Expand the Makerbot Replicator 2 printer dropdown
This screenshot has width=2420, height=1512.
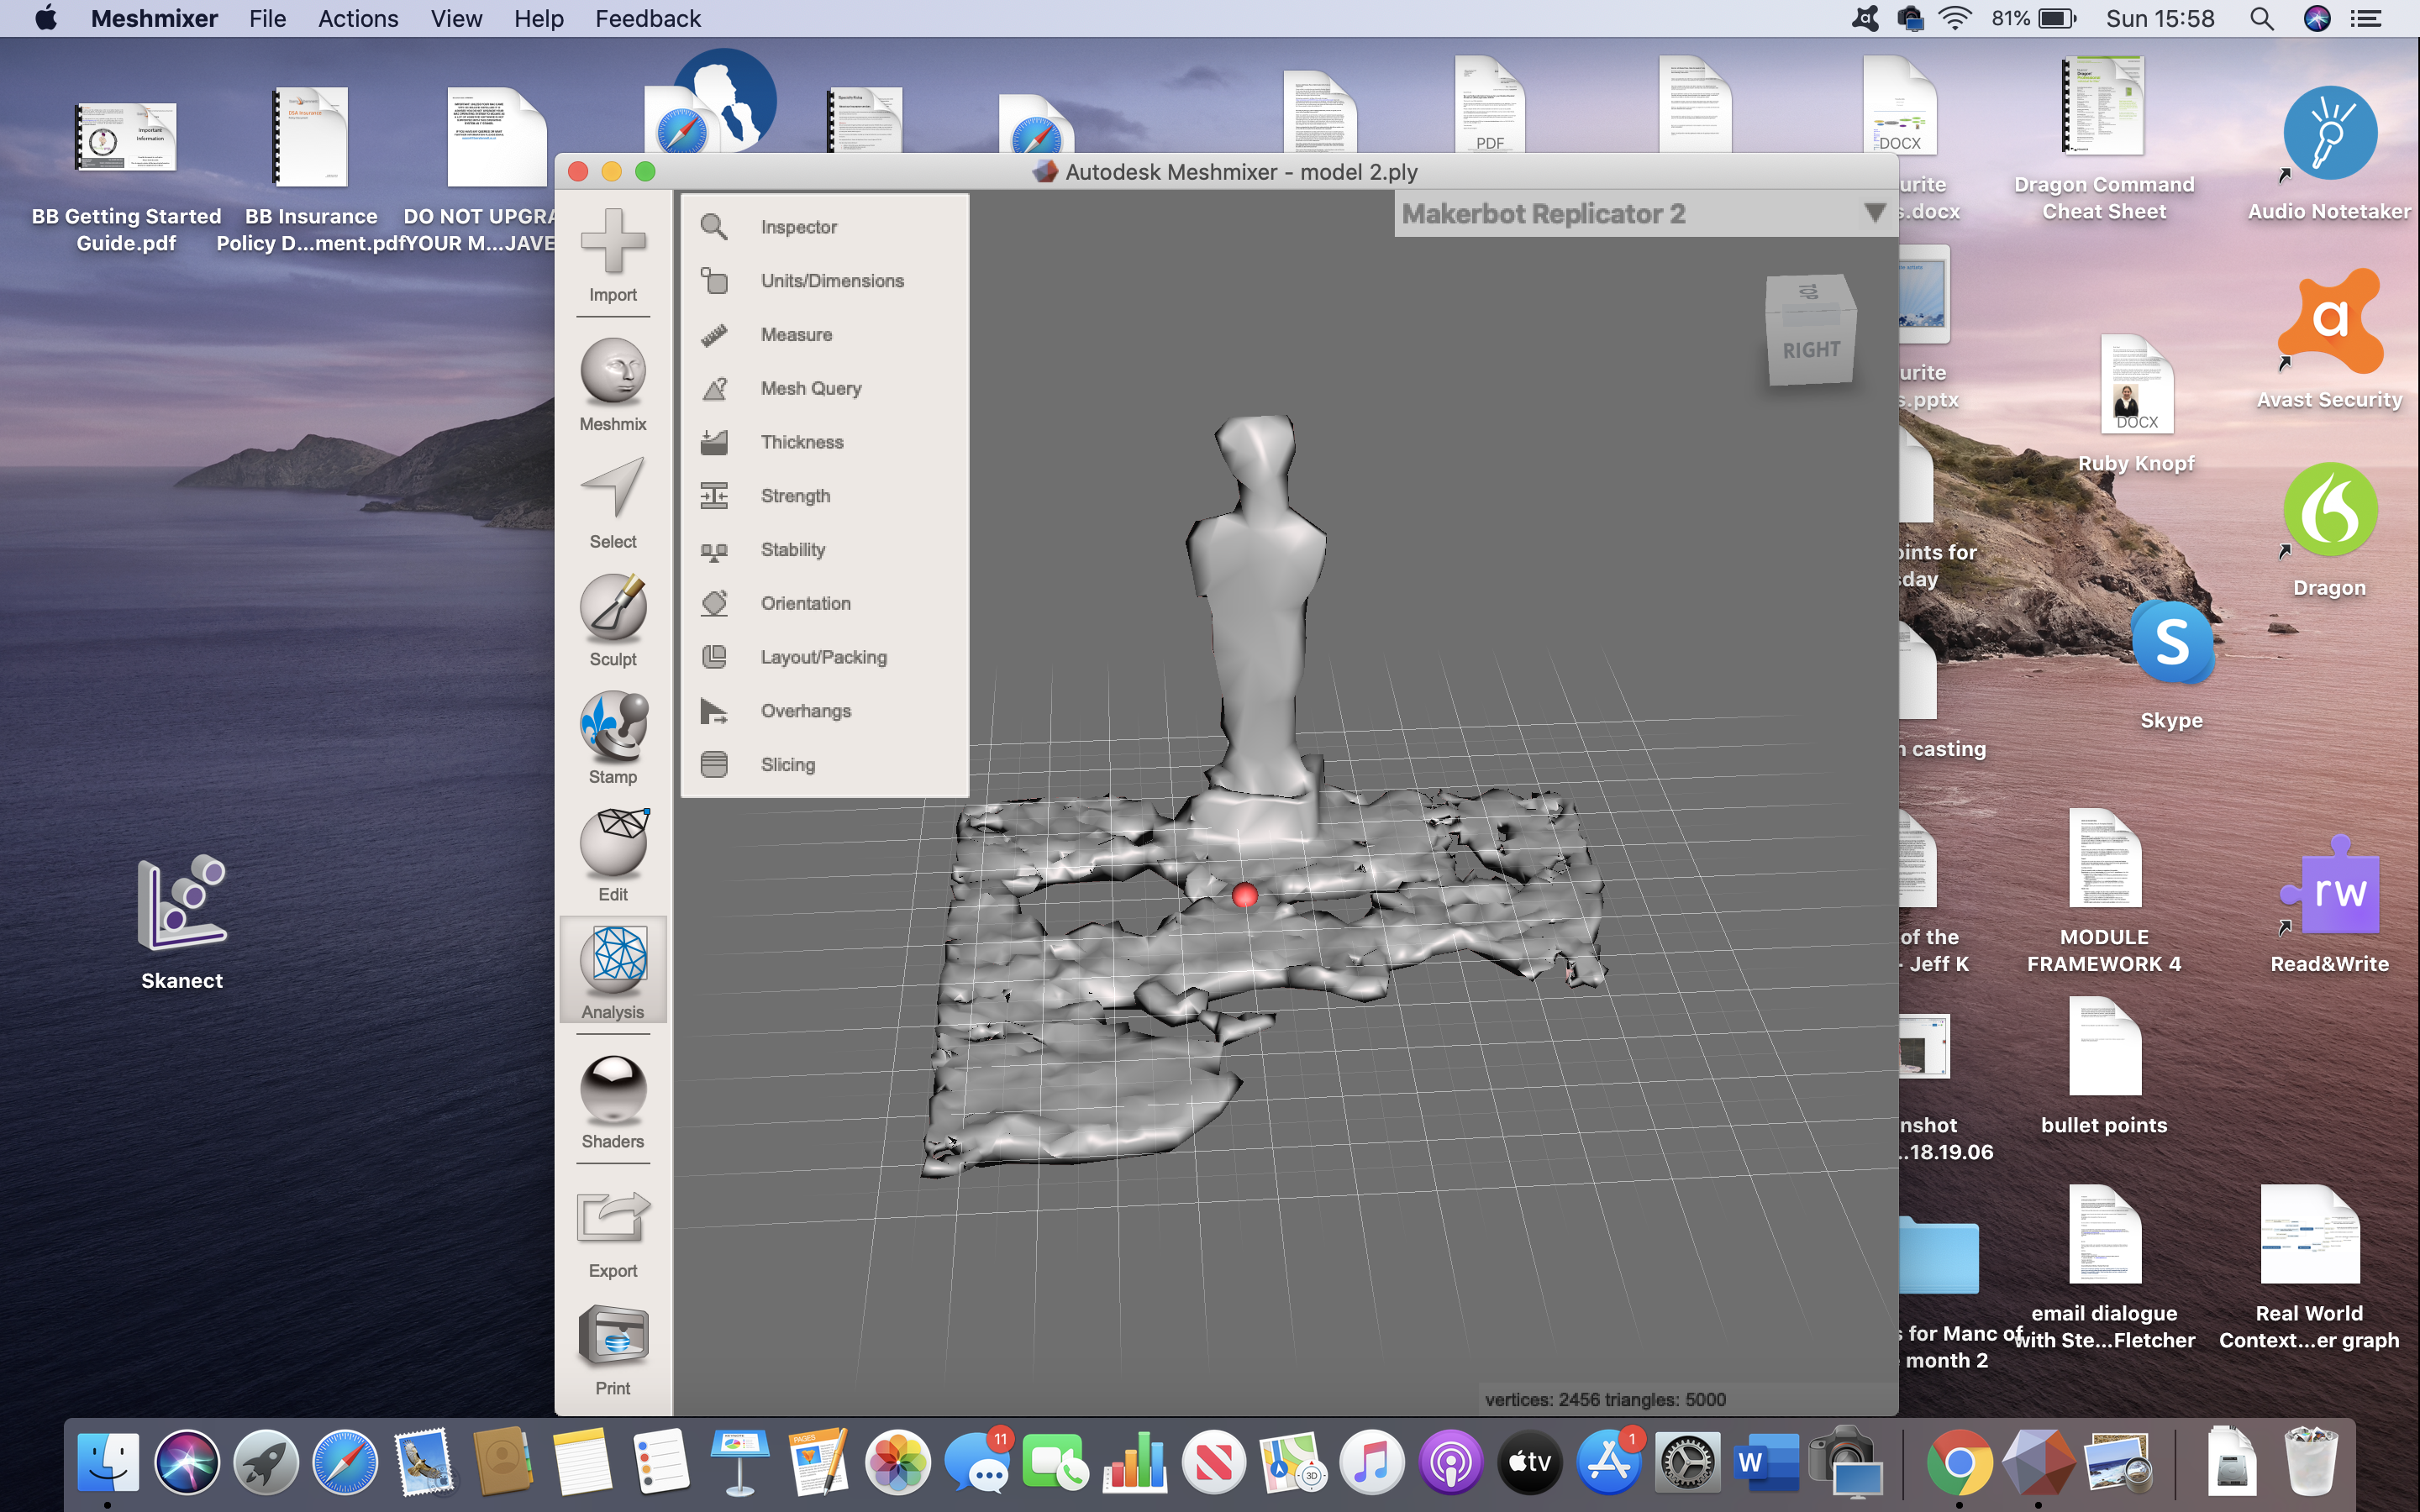pyautogui.click(x=1874, y=213)
